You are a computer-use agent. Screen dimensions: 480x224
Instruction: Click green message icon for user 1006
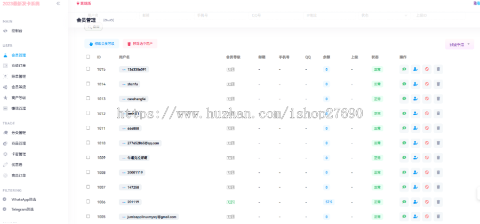pyautogui.click(x=404, y=202)
